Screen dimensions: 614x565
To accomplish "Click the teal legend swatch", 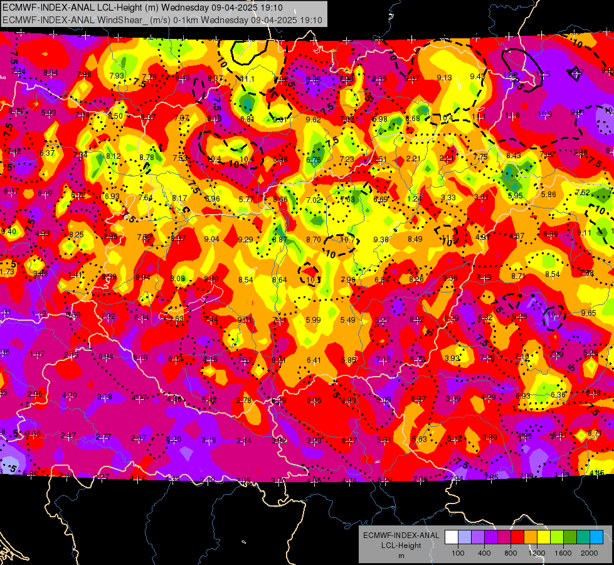I will pos(583,537).
